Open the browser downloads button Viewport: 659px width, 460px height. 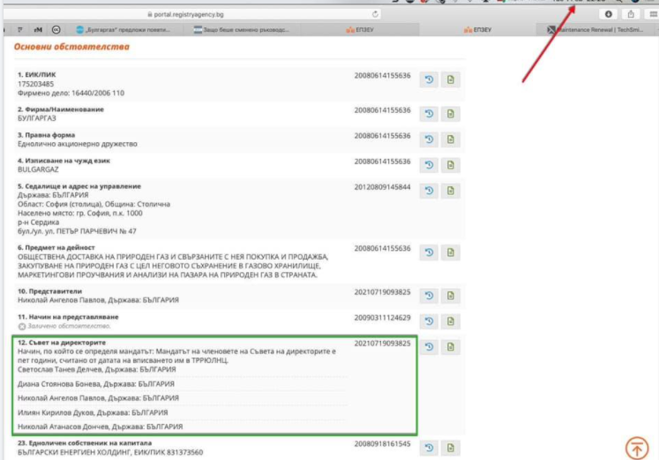[x=609, y=14]
